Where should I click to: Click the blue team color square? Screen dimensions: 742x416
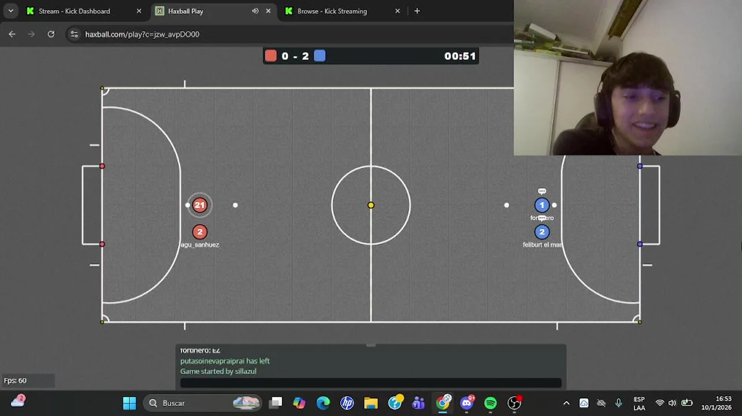320,55
